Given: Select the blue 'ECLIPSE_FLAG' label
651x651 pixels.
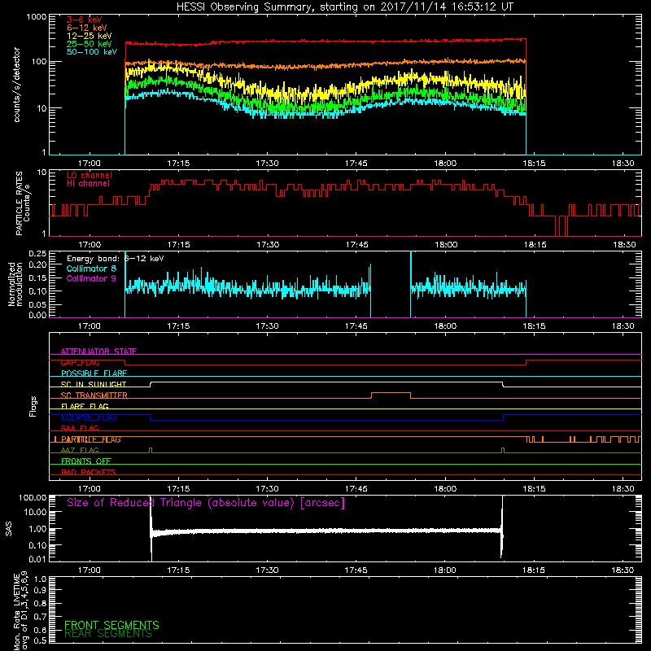Looking at the screenshot, I should (x=89, y=417).
